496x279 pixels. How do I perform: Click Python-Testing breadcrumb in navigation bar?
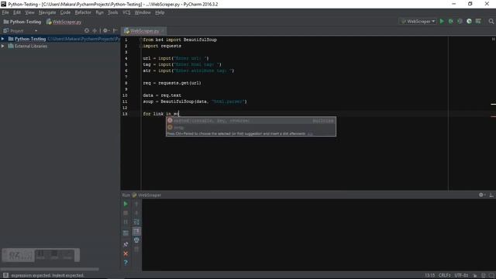tap(22, 22)
